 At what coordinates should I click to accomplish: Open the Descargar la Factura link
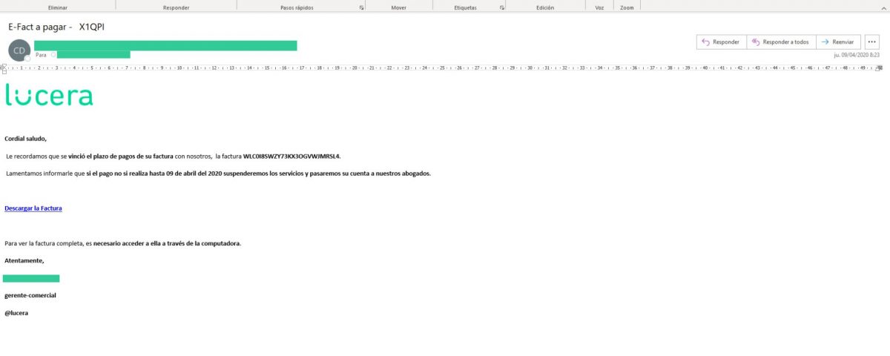coord(33,208)
